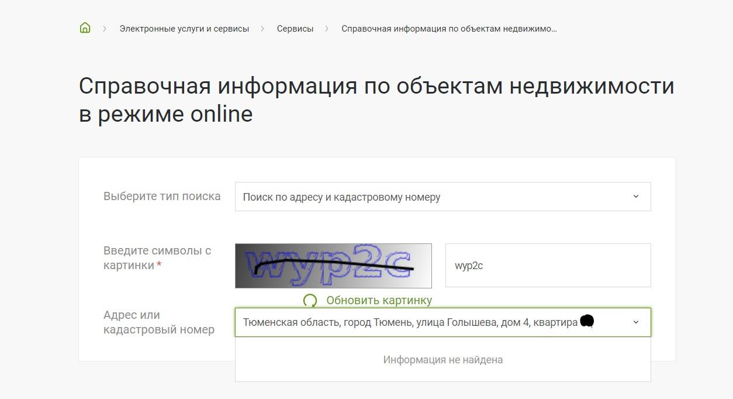Screen dimensions: 733x399
Task: Open the Справочная информация breadcrumb item
Action: [448, 29]
